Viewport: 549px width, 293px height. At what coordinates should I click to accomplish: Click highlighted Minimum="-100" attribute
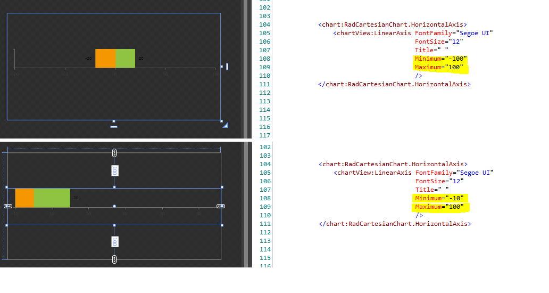[440, 59]
